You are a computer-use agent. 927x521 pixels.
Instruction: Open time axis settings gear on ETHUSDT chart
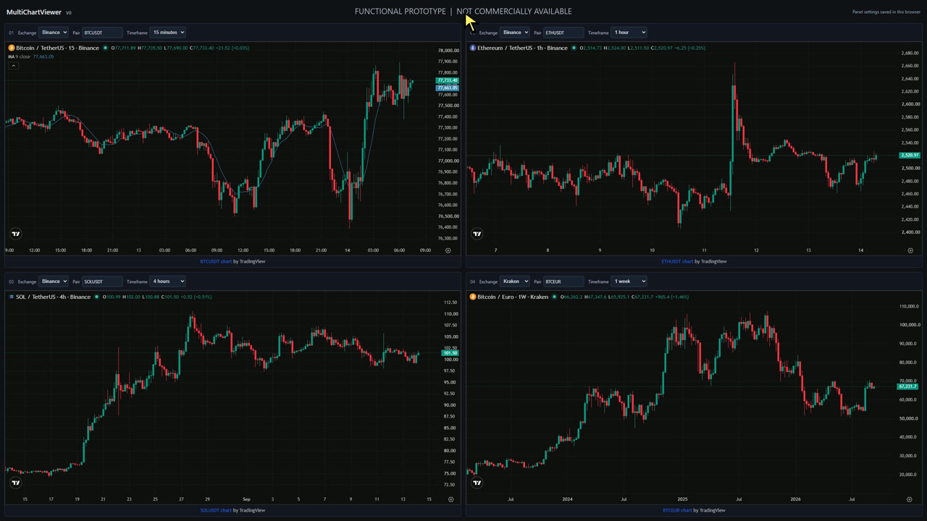[910, 250]
